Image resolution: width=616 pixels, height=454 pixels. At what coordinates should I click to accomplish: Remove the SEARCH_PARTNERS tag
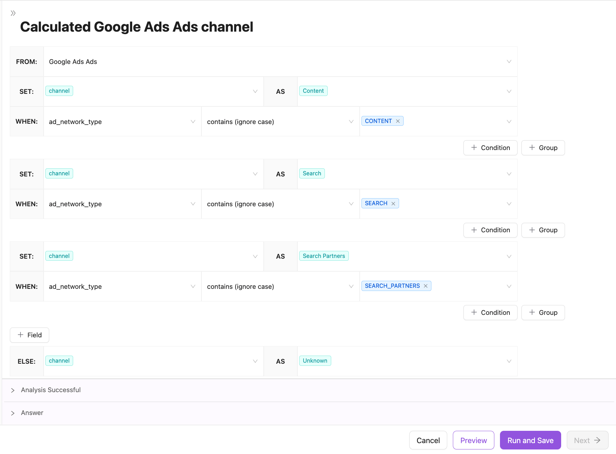pyautogui.click(x=426, y=286)
